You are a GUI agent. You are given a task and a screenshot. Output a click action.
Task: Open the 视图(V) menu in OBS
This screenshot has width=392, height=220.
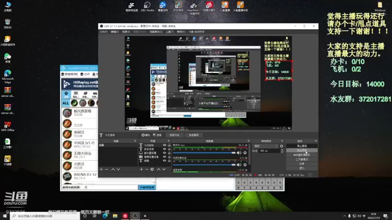126,32
